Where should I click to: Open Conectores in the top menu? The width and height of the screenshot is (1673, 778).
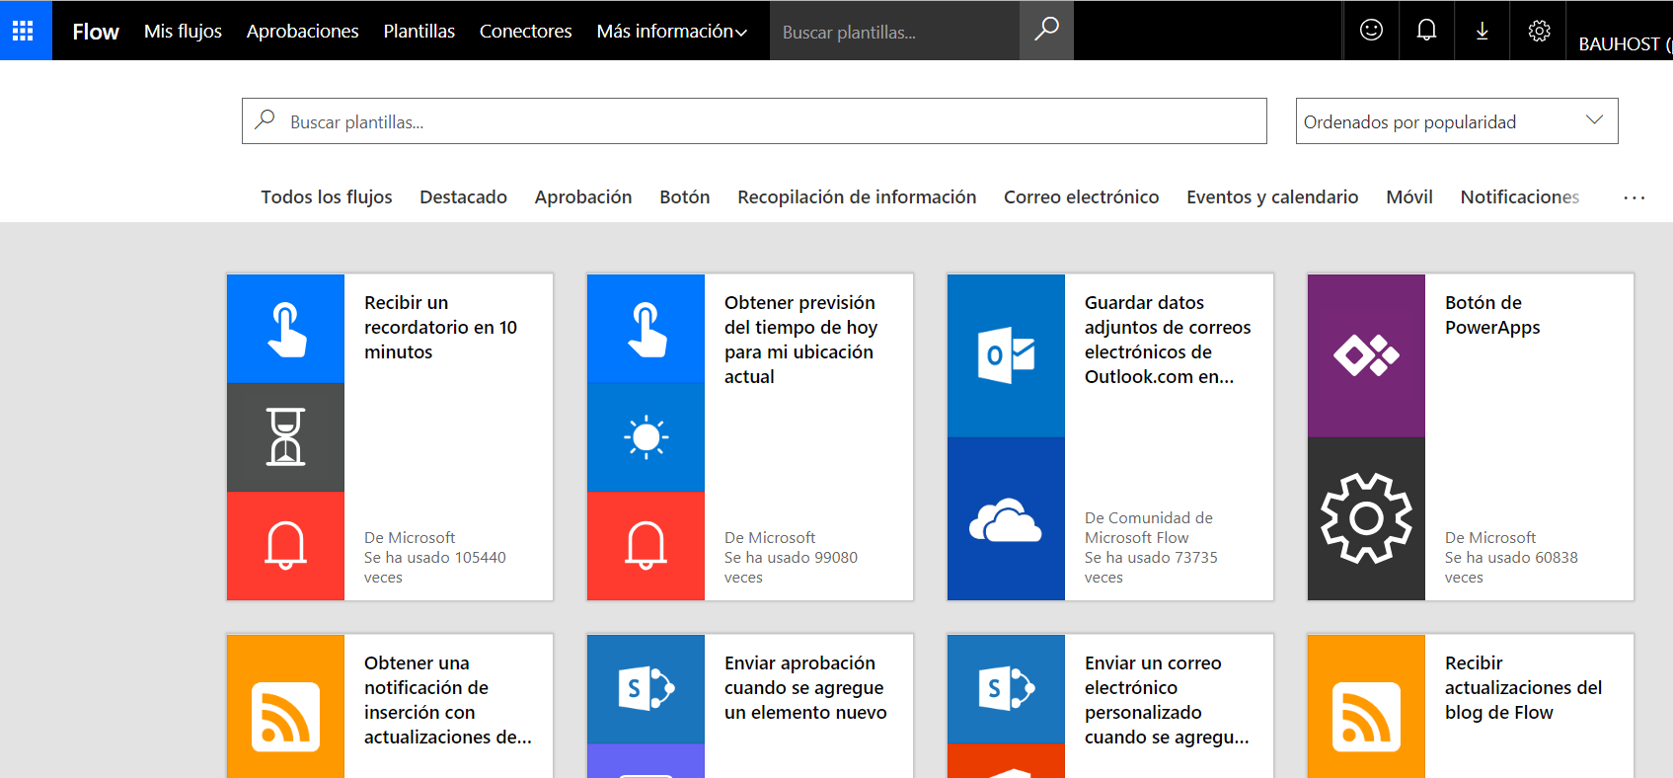click(x=526, y=32)
